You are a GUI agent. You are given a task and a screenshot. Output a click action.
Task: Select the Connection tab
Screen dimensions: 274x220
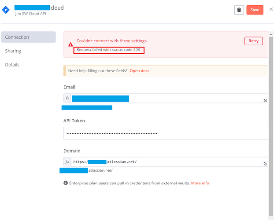(x=29, y=37)
